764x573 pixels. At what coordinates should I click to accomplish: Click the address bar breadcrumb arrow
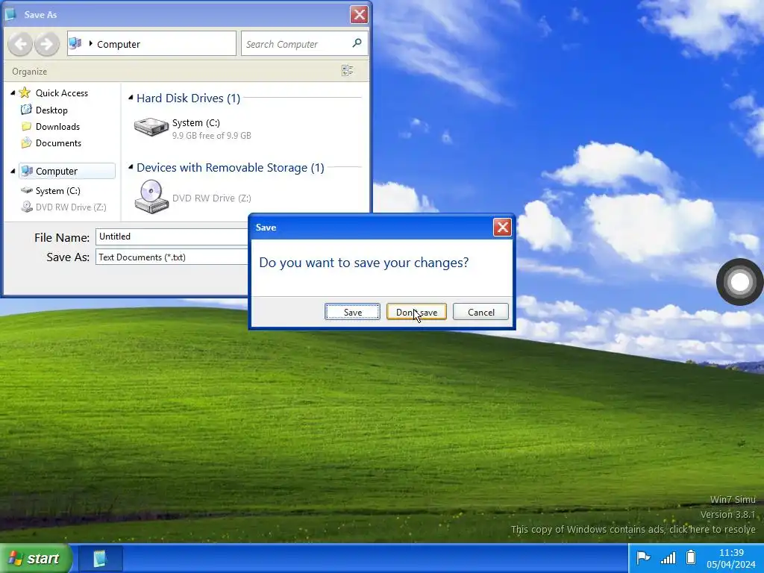coord(90,44)
